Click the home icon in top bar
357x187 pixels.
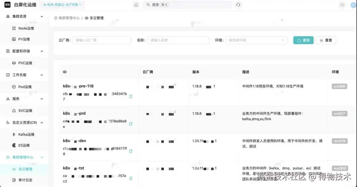[x=136, y=5]
